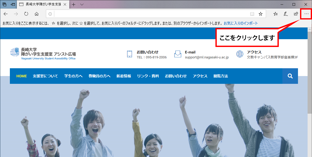Click the support@ml.nagasaki-u.ac.jp email address

[207, 57]
